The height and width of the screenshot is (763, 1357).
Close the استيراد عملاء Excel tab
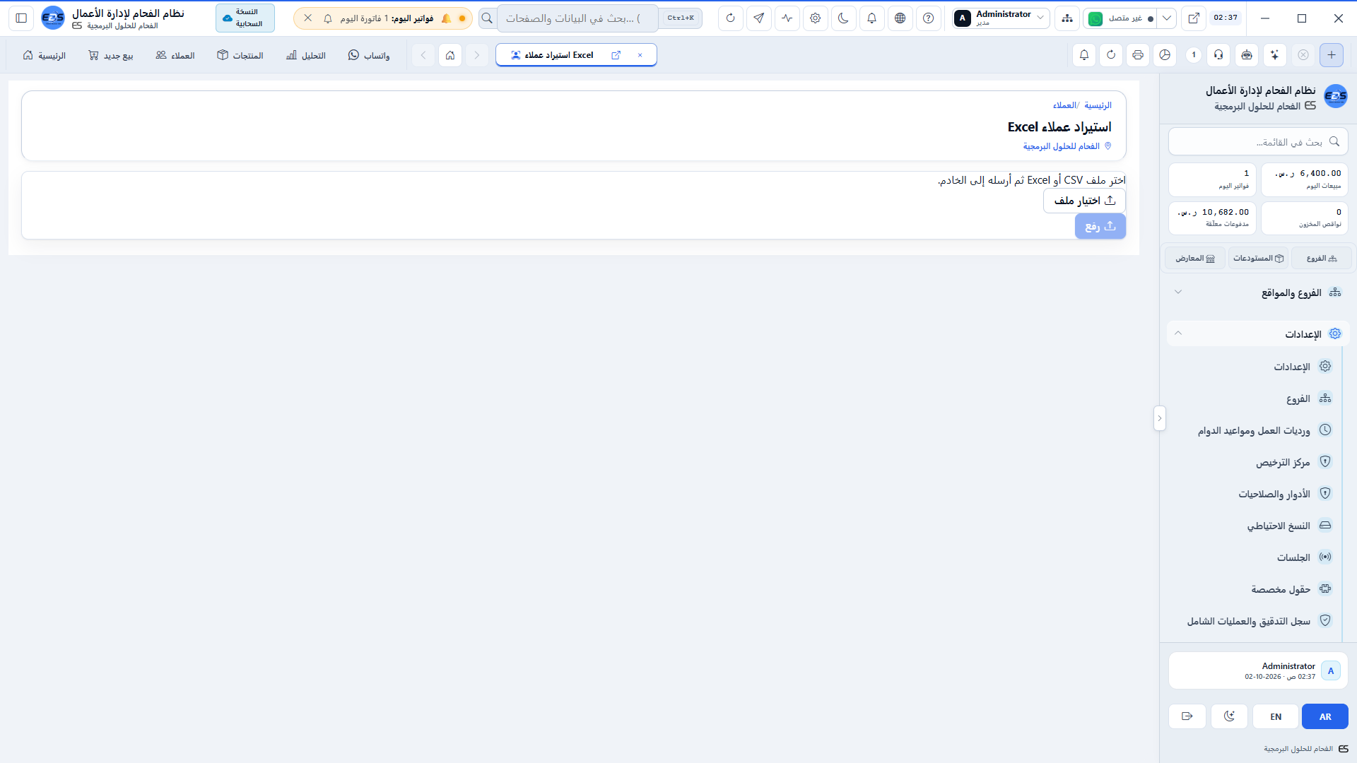coord(640,55)
